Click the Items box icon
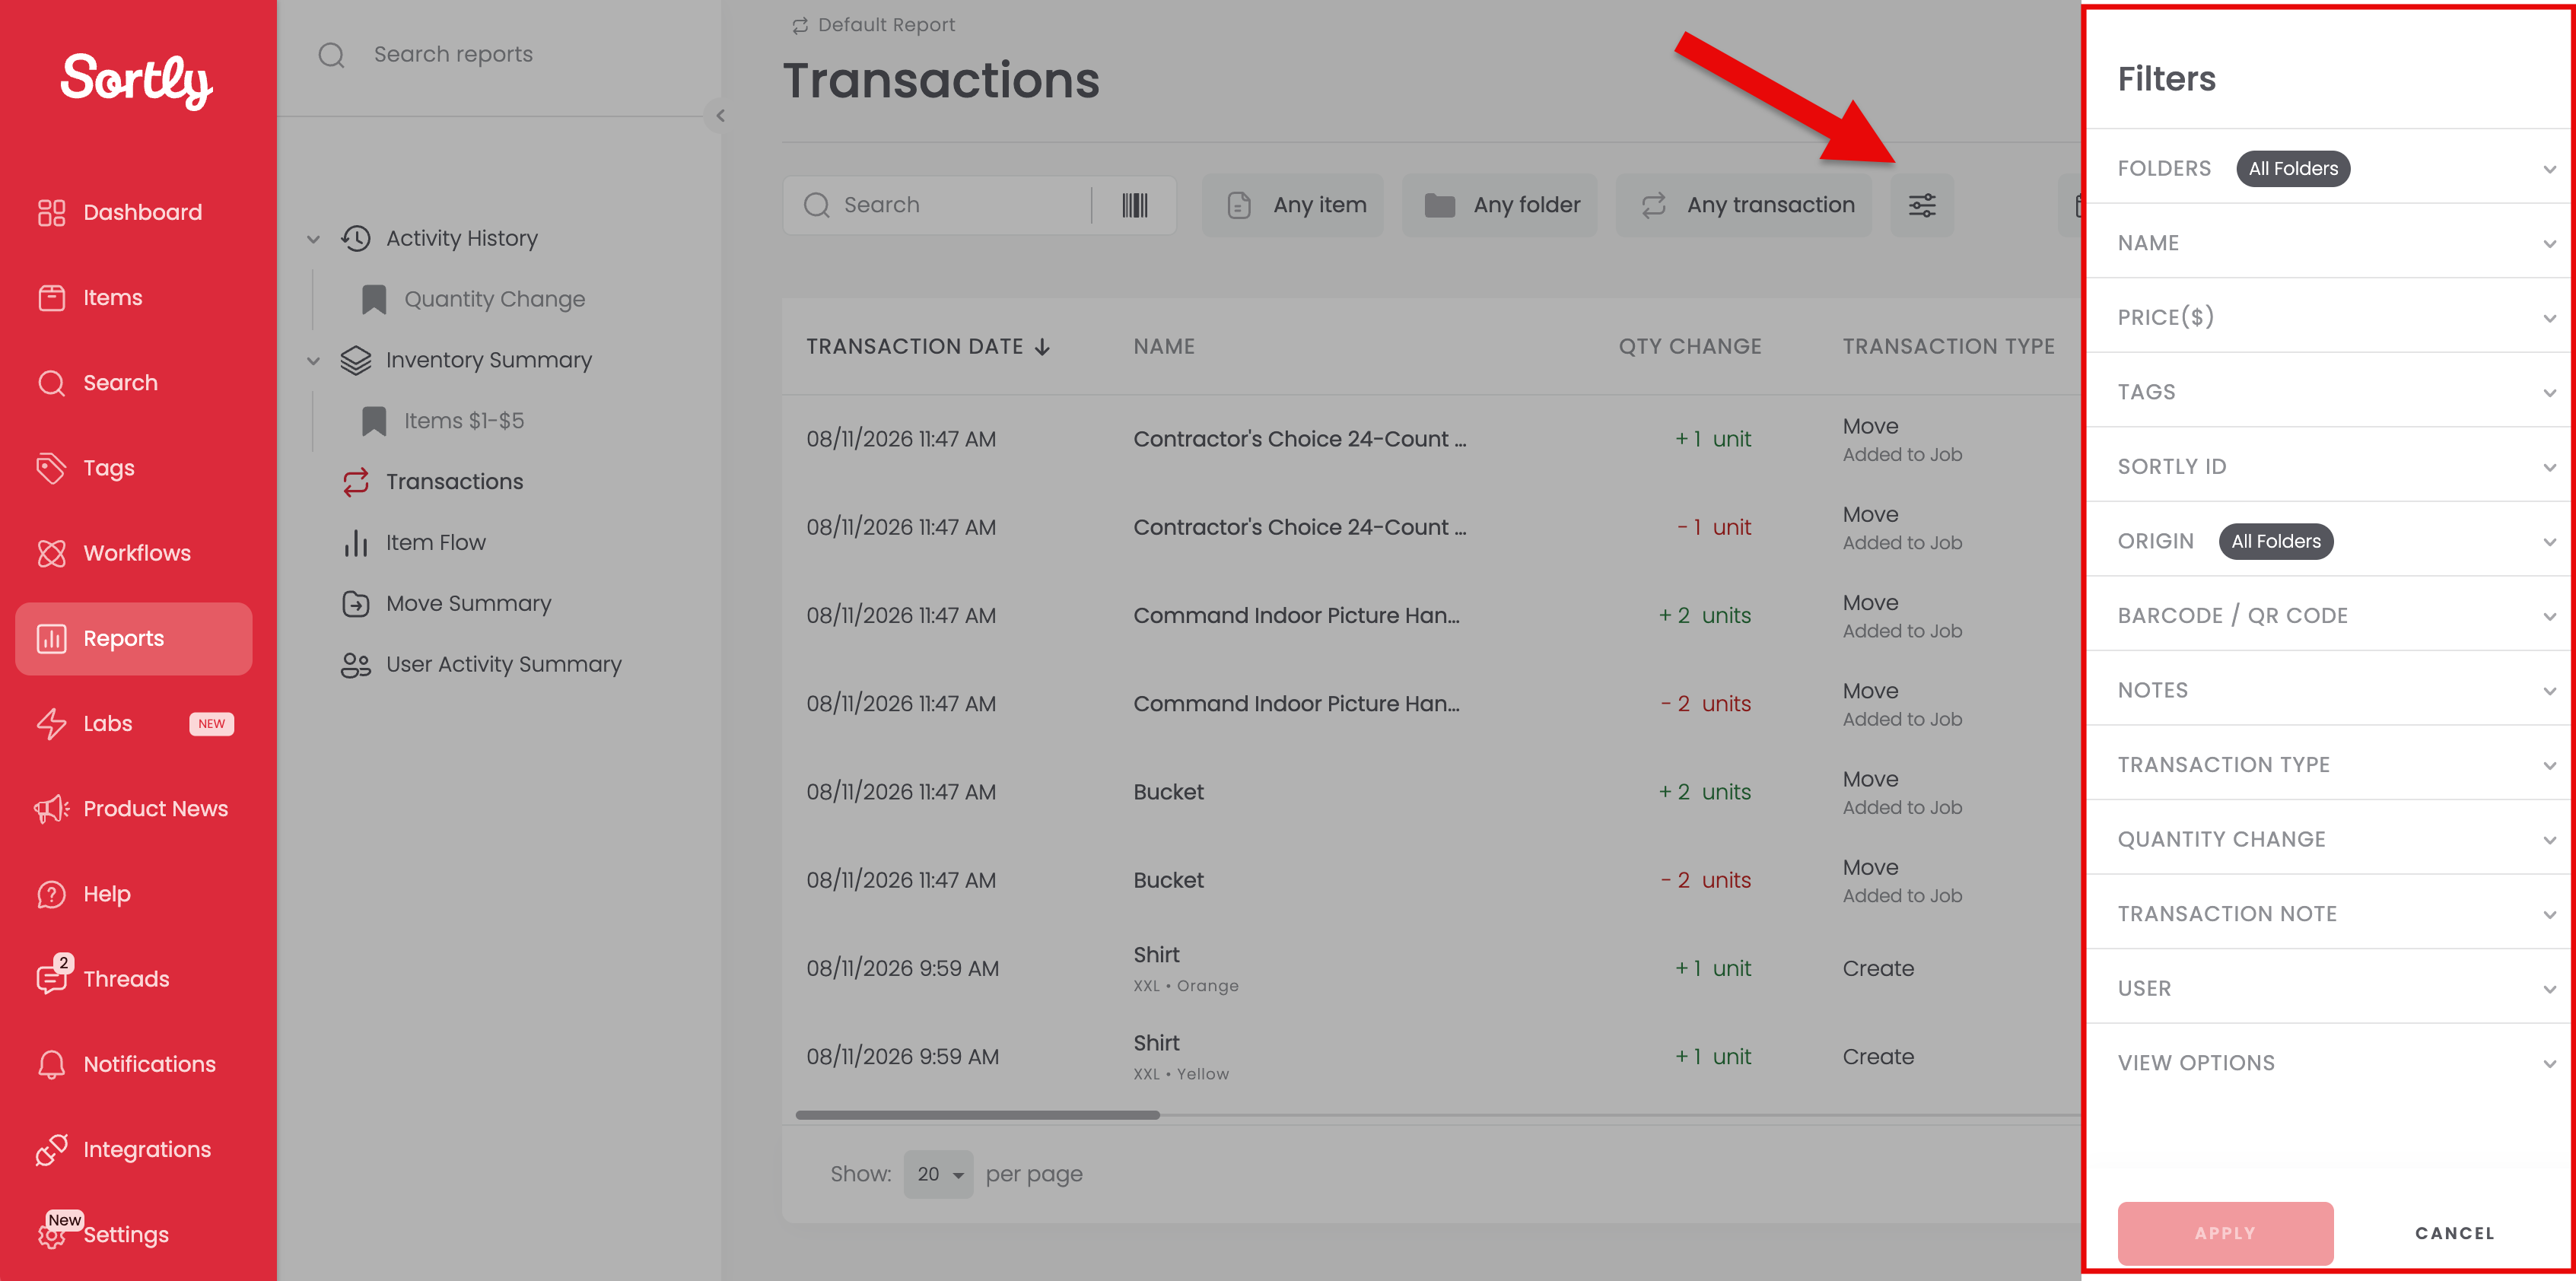 click(51, 297)
